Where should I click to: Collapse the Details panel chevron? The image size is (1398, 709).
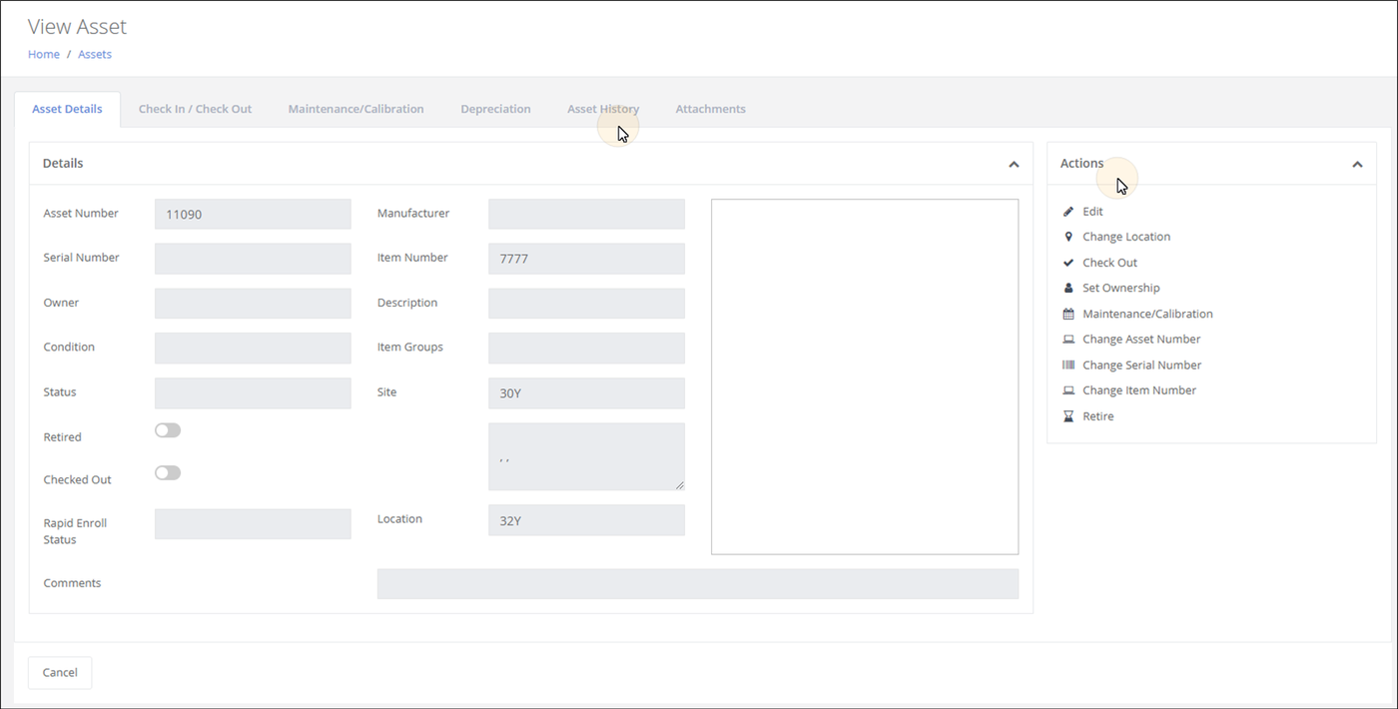(x=1014, y=164)
